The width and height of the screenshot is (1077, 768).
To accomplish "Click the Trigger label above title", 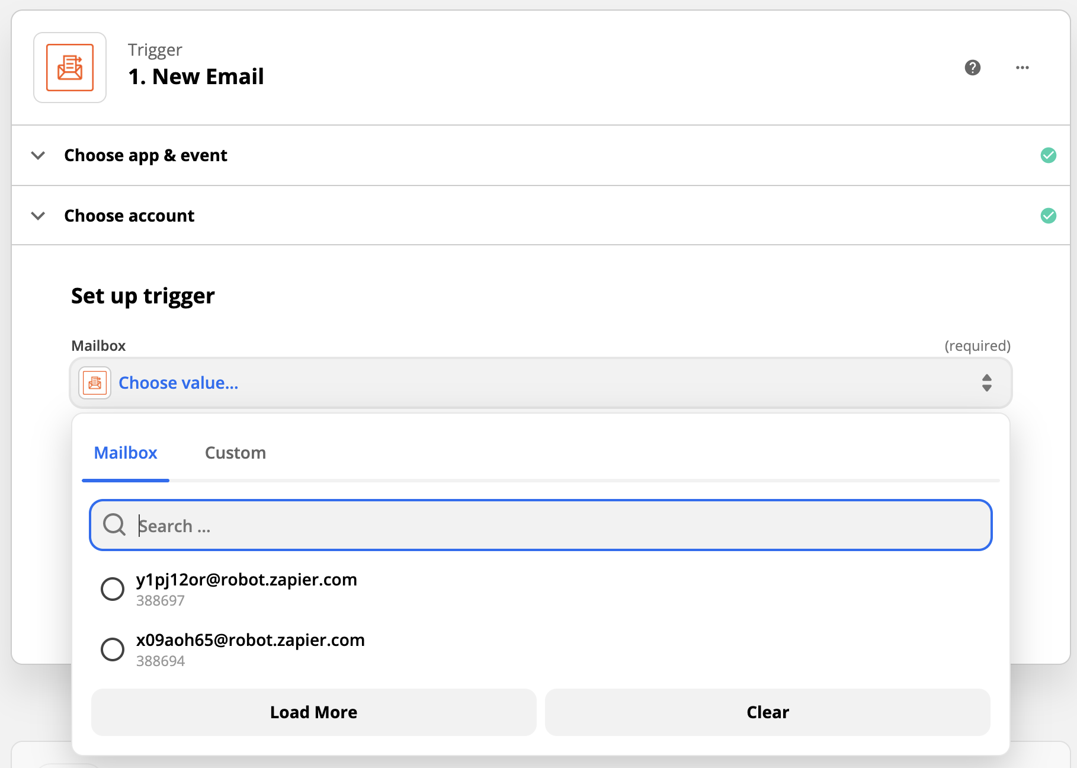I will coord(155,50).
